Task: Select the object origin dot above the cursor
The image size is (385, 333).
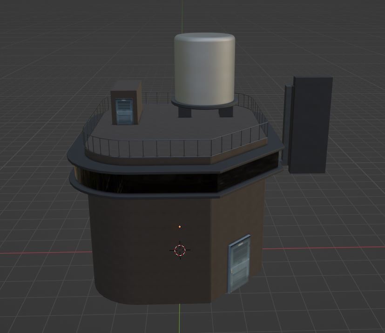Action: (x=180, y=226)
